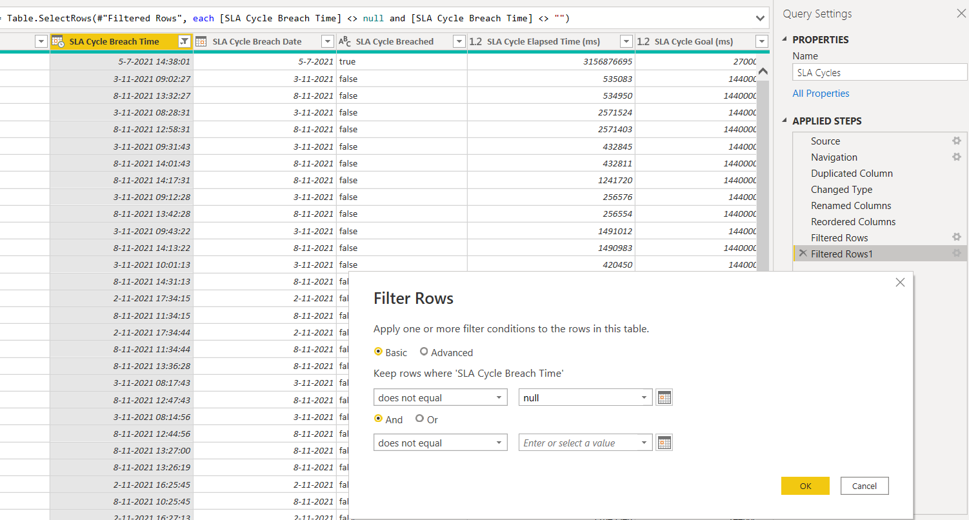The image size is (969, 520).
Task: Click the date type icon of SLA Cycle Breach Date
Action: tap(201, 41)
